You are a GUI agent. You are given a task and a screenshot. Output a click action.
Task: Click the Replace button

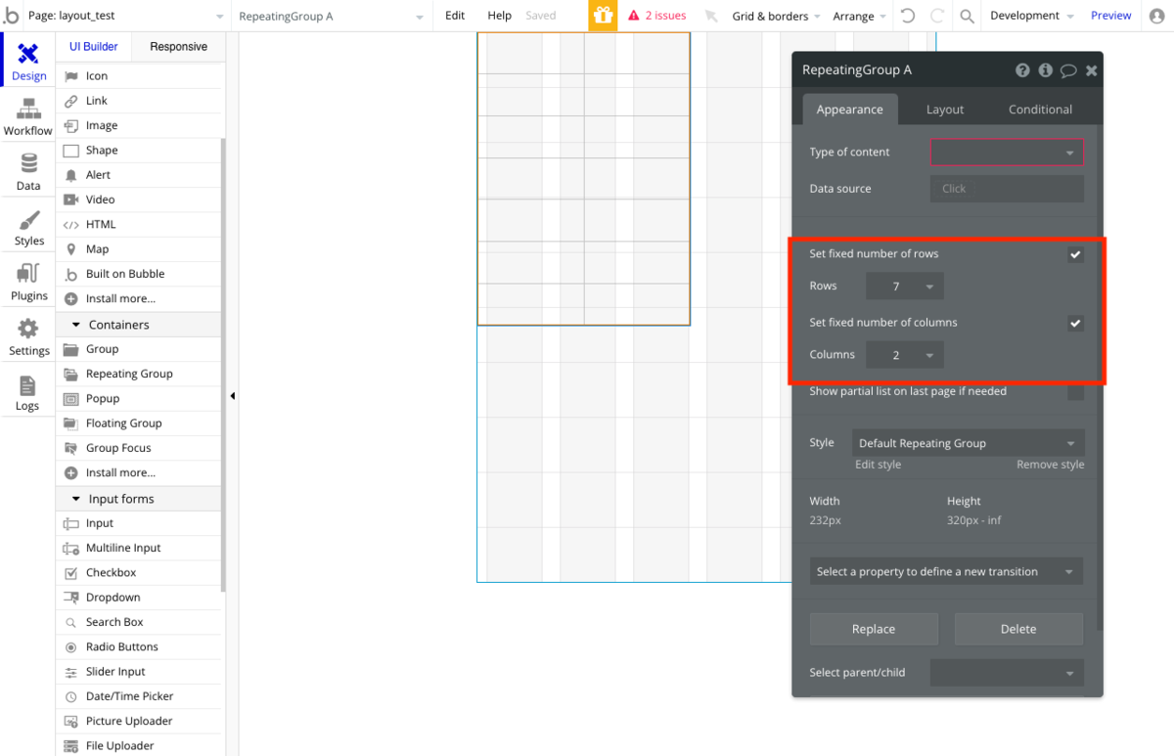pos(874,629)
